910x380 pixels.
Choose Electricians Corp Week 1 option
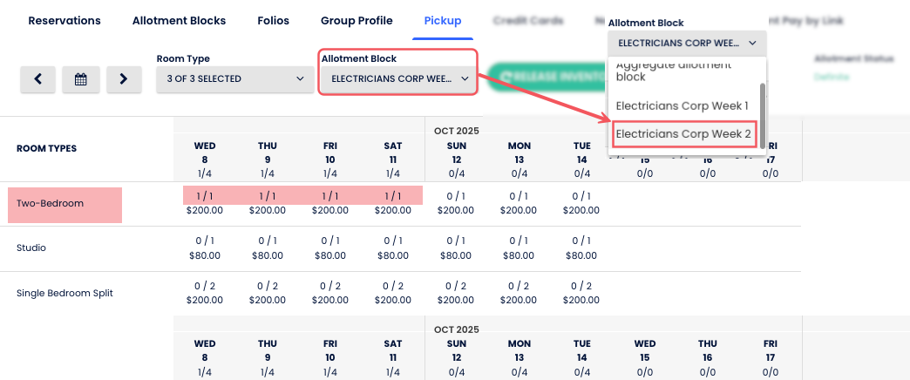click(682, 105)
